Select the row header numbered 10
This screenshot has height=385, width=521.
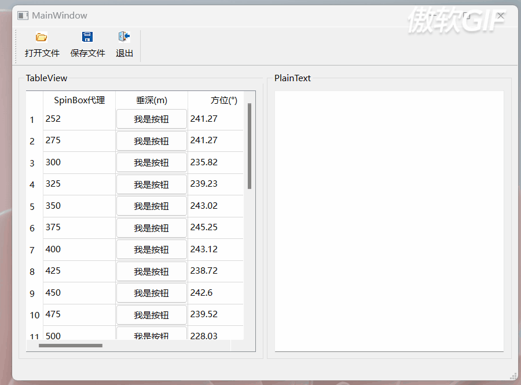(x=34, y=315)
